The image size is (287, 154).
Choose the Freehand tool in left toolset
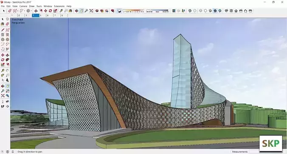click(x=7, y=30)
